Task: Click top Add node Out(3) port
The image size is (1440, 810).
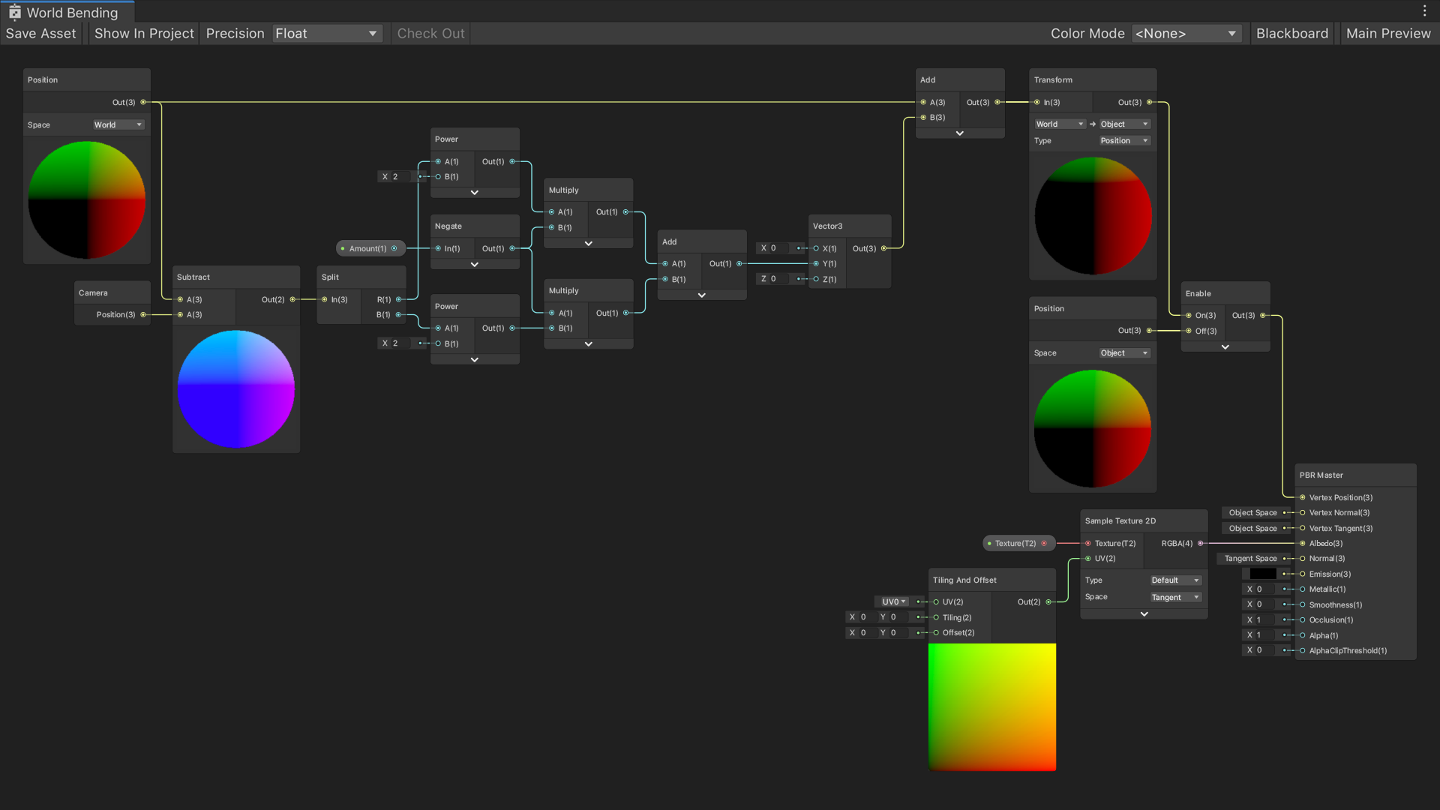Action: (x=997, y=102)
